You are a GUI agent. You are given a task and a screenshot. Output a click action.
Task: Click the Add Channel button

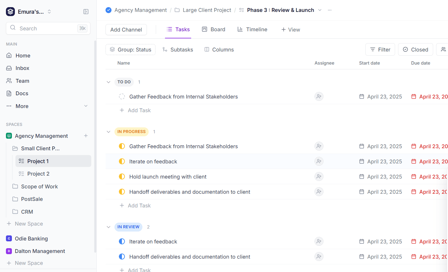[126, 30]
